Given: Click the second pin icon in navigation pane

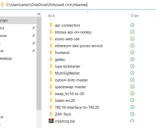Looking at the screenshot, I should pyautogui.click(x=33, y=35).
